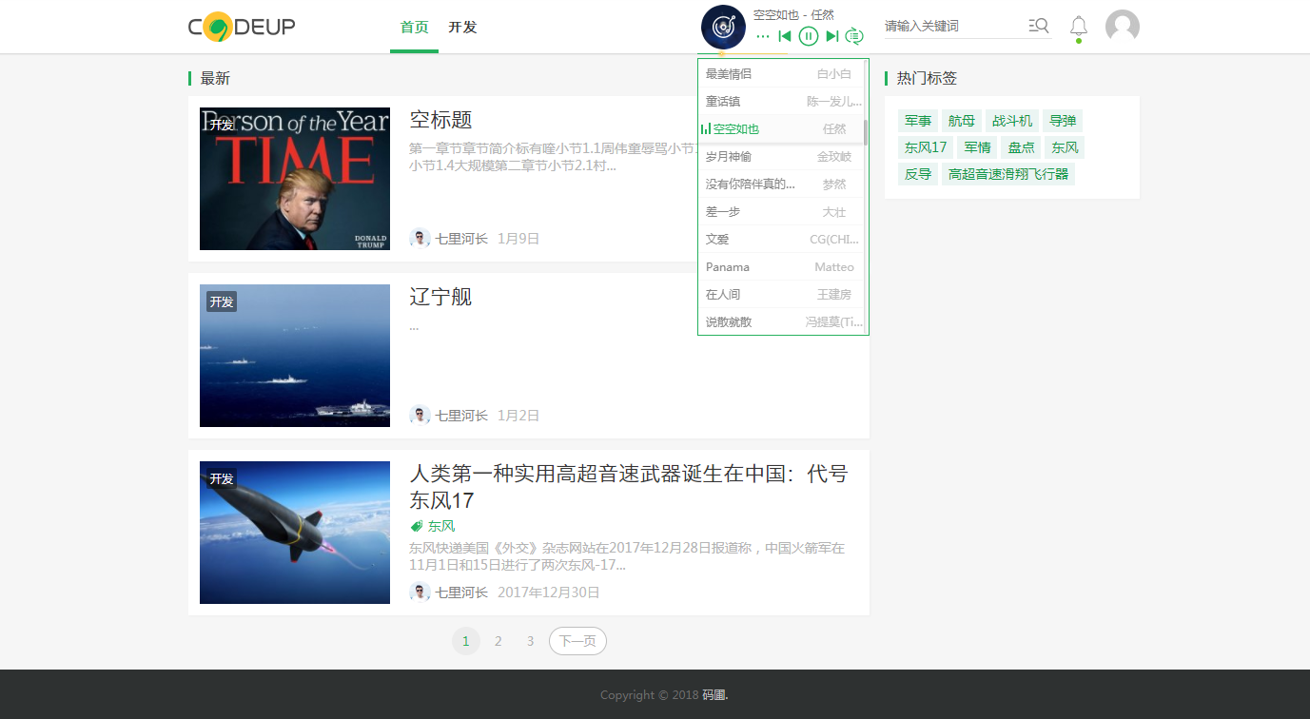The image size is (1310, 719).
Task: Click the date 2017年12月30日
Action: [549, 593]
